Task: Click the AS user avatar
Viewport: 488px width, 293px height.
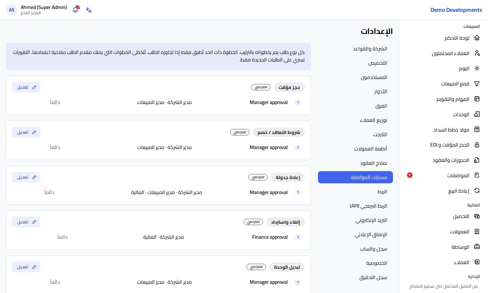Action: 12,10
